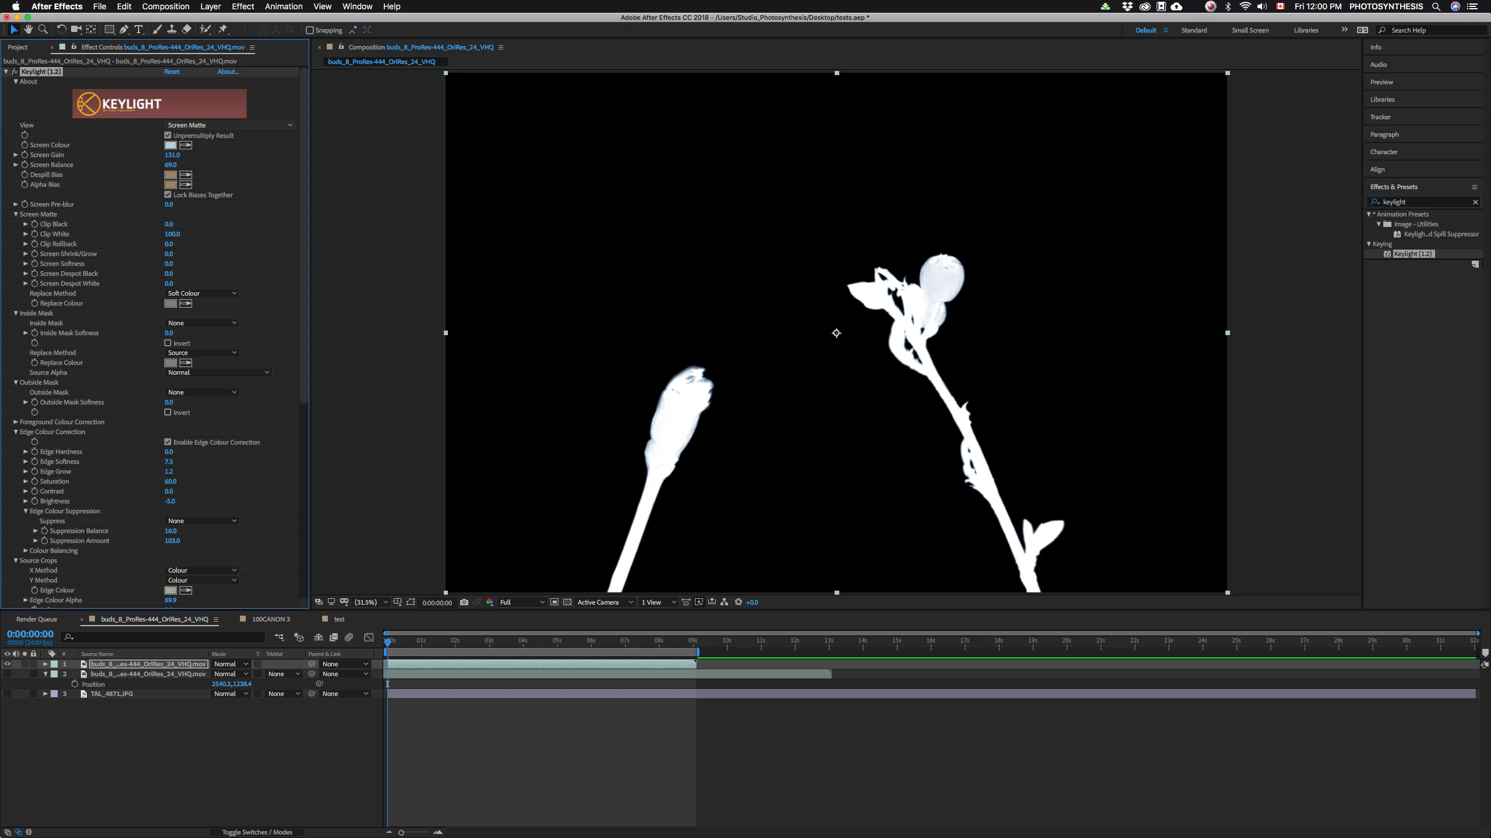The width and height of the screenshot is (1491, 838).
Task: Select the Eraser tool
Action: [x=186, y=30]
